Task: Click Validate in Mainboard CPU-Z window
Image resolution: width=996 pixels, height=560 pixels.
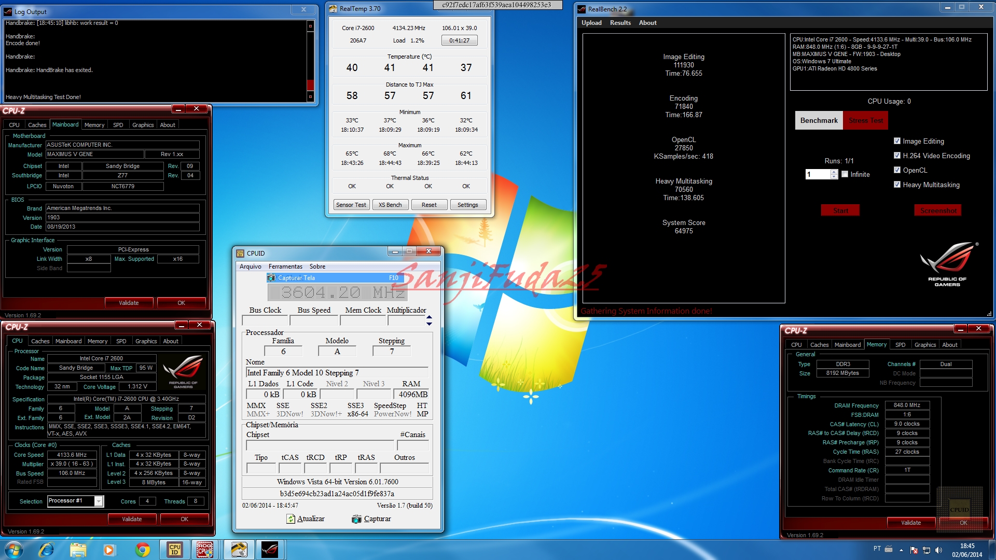Action: (x=129, y=303)
